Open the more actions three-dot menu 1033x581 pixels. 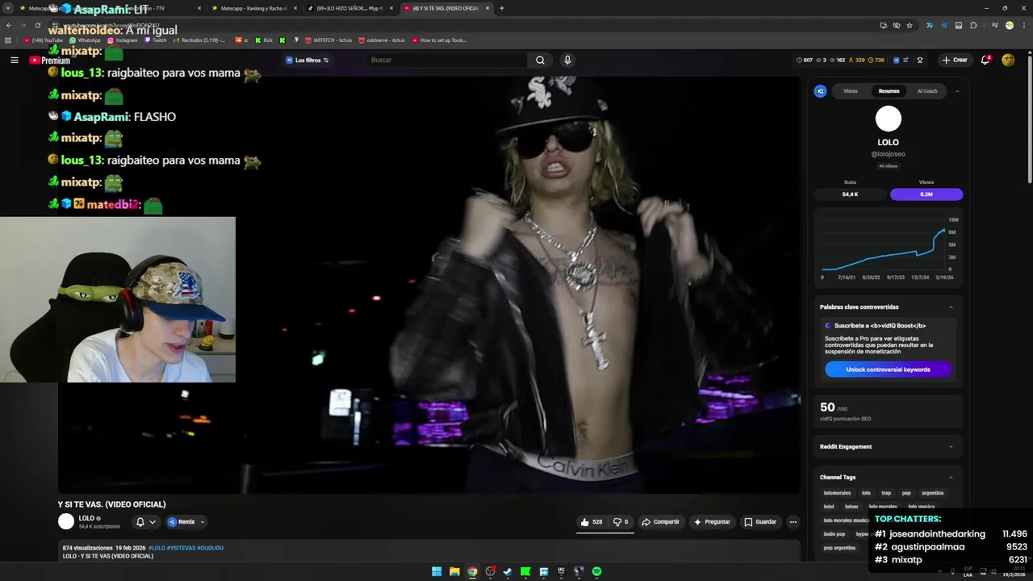793,522
